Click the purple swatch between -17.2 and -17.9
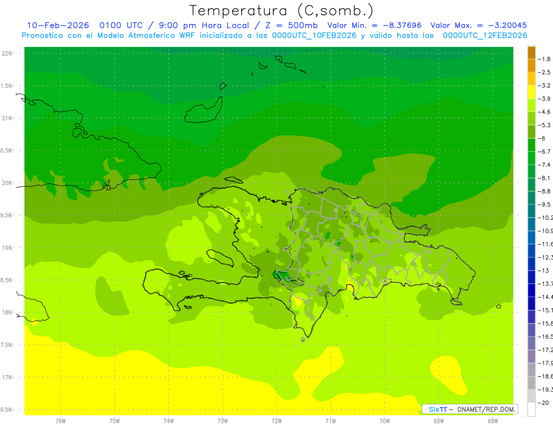 (531, 357)
